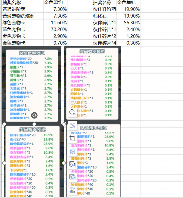Viewport: 183px width, 198px height.
Task: Select the 伙伴碎片*2 cell
Action: (x=104, y=36)
